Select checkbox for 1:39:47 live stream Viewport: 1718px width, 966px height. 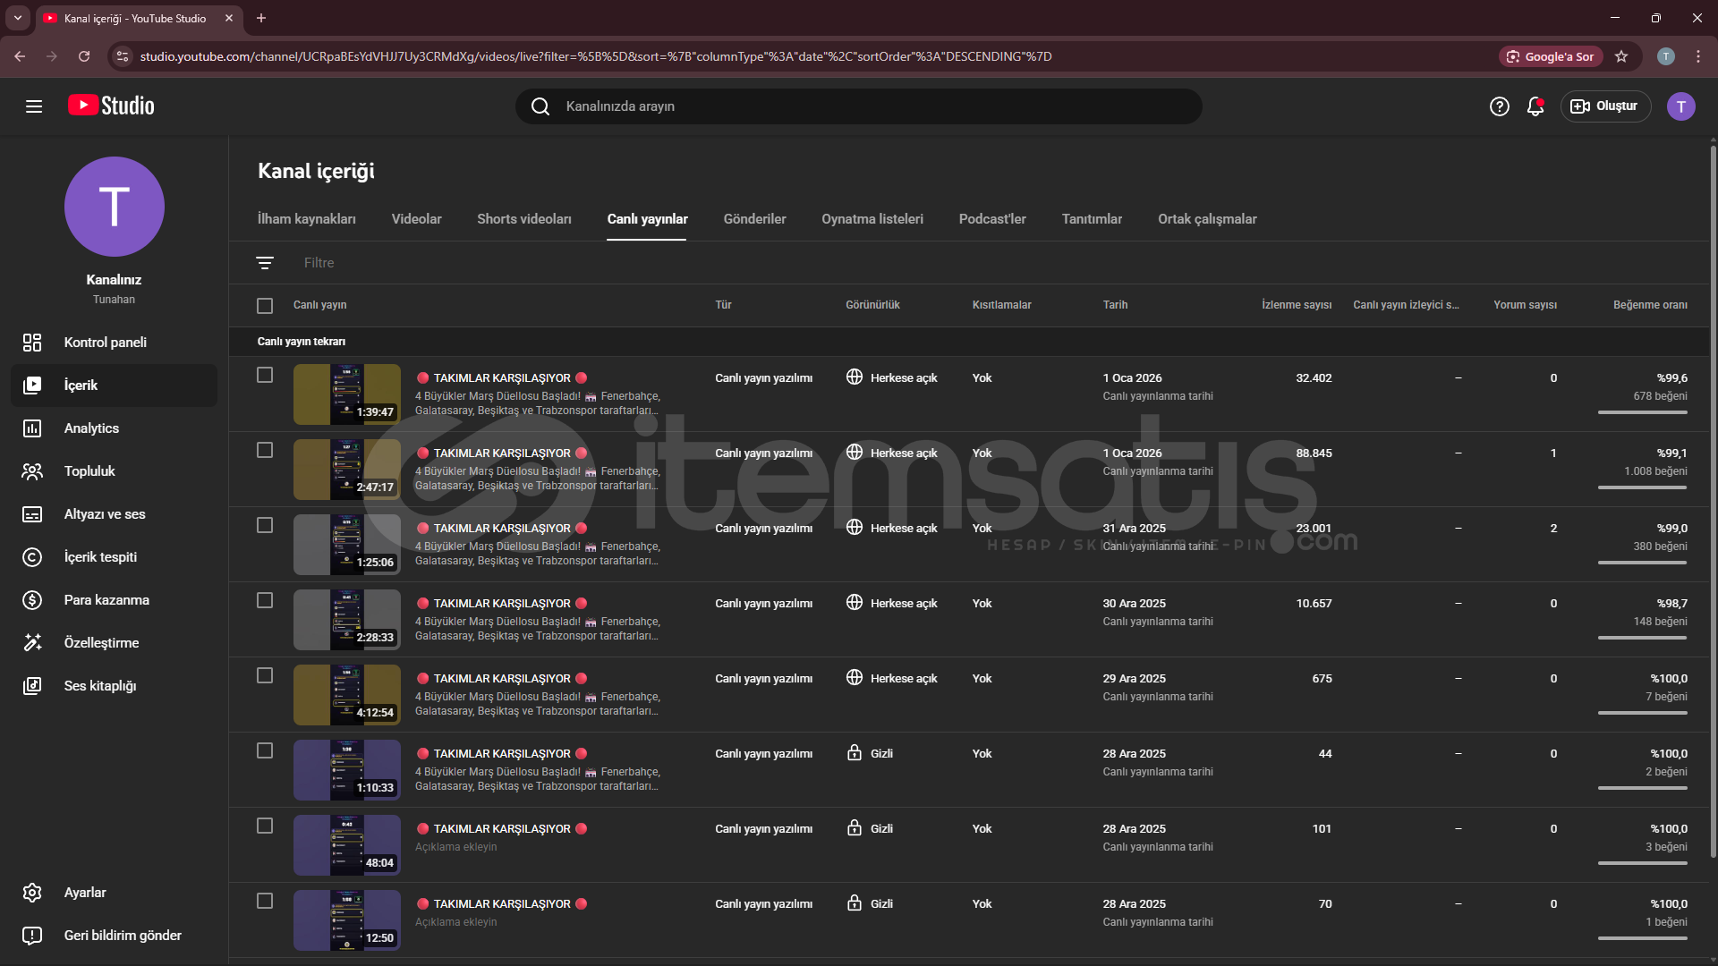pyautogui.click(x=265, y=376)
